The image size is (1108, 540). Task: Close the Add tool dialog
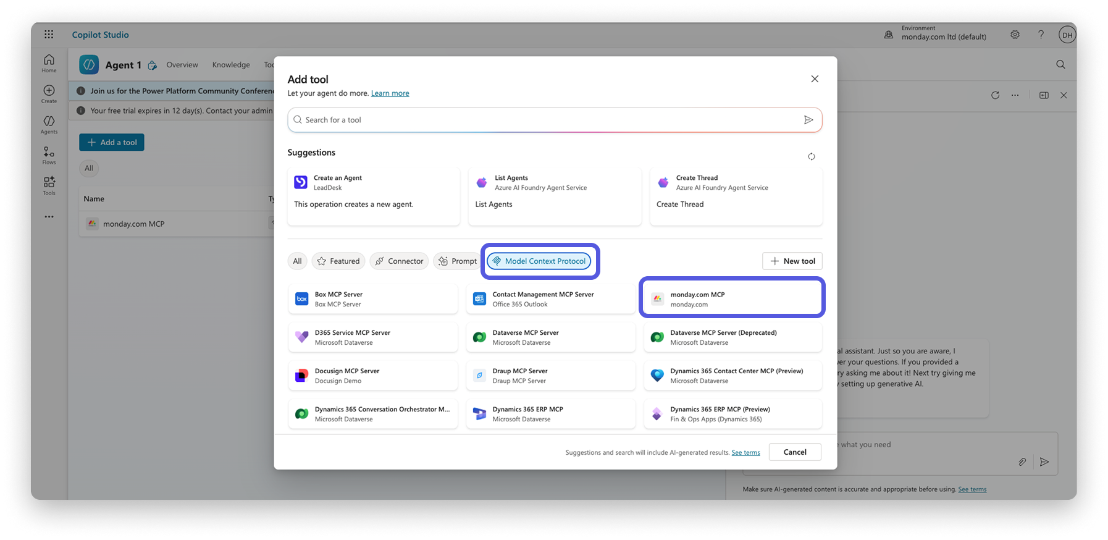pyautogui.click(x=815, y=78)
